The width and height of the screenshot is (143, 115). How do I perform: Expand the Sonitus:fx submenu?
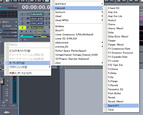pos(77,12)
